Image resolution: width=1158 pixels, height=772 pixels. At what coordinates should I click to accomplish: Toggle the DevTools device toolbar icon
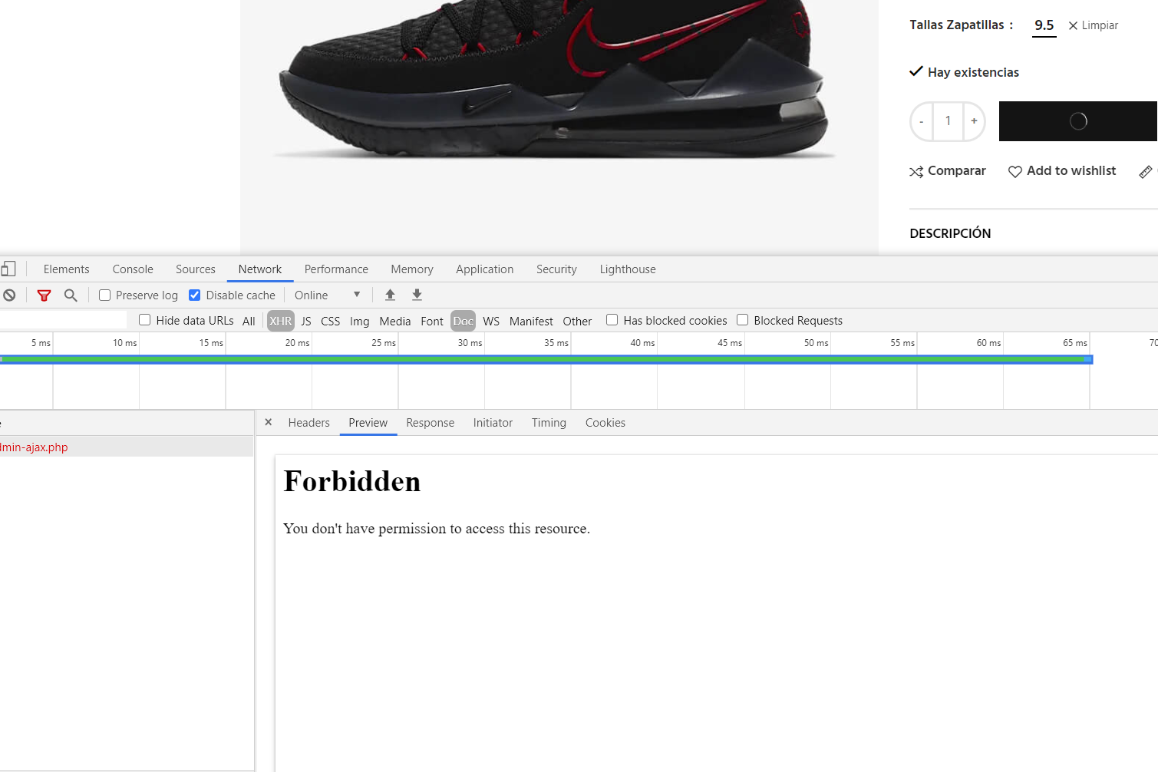click(8, 269)
